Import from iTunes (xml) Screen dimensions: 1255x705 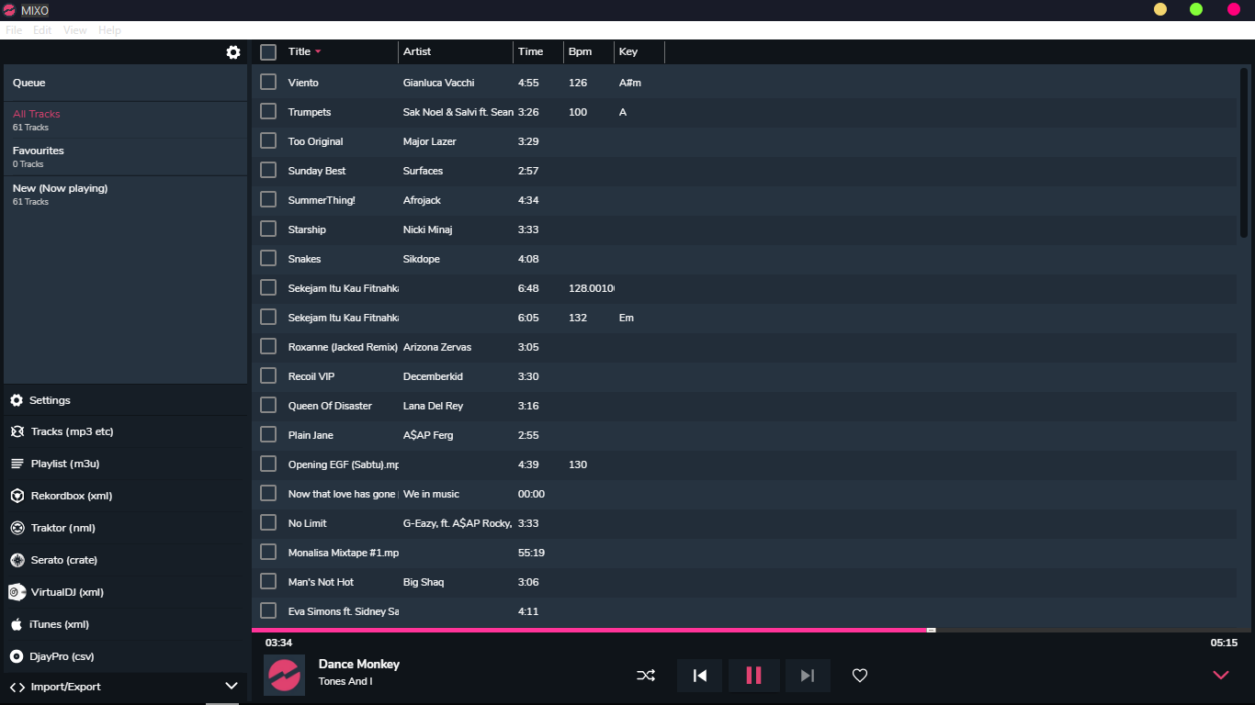pos(59,624)
